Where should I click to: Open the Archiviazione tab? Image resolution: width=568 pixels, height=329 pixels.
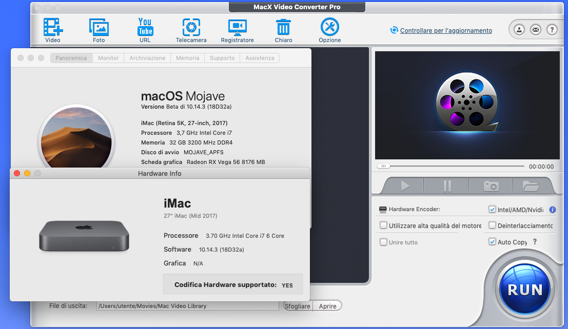click(147, 58)
